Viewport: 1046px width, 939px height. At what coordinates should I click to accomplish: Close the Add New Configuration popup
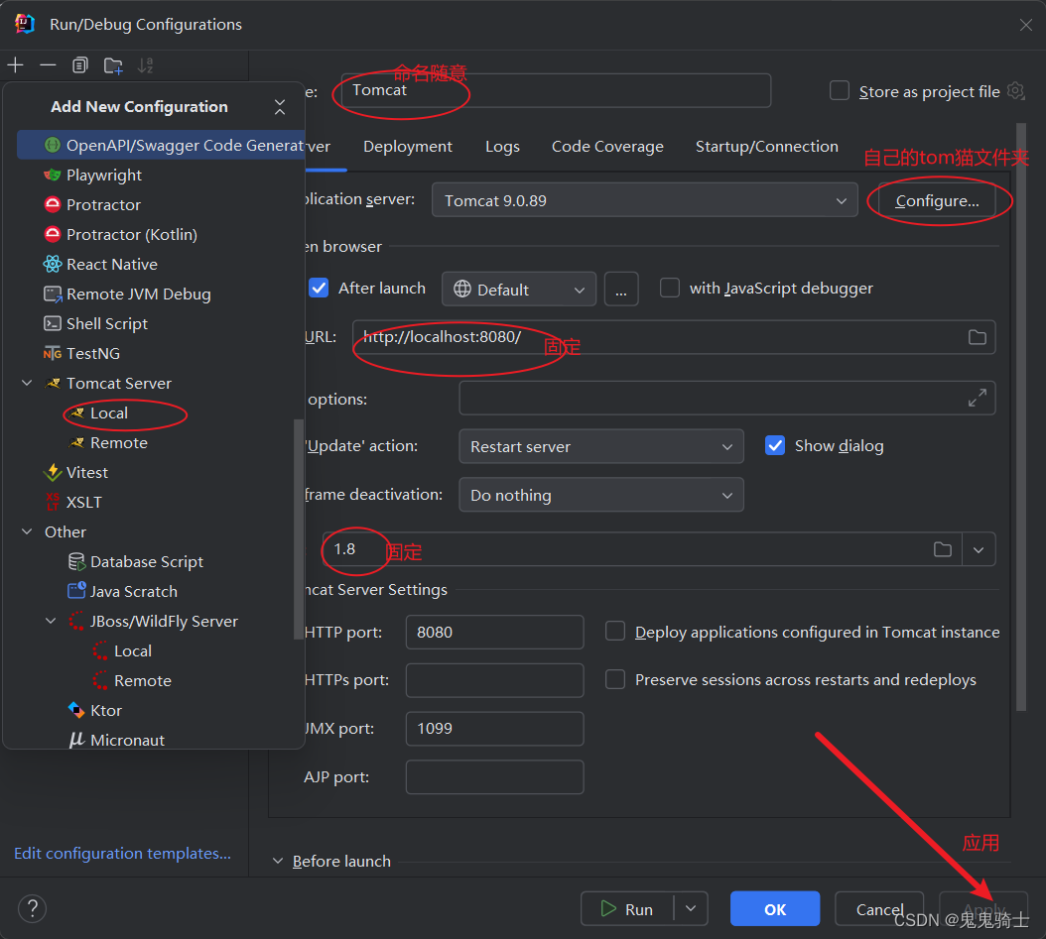(x=280, y=107)
